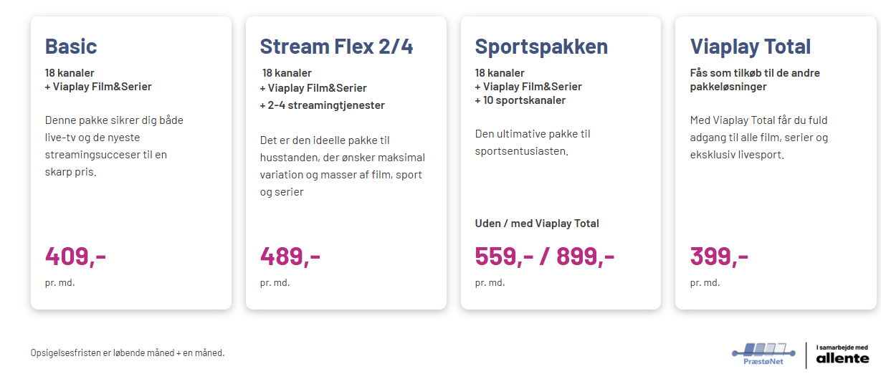This screenshot has height=379, width=881.
Task: Click the 'Opsigelsesfristen' footer note
Action: pos(128,352)
